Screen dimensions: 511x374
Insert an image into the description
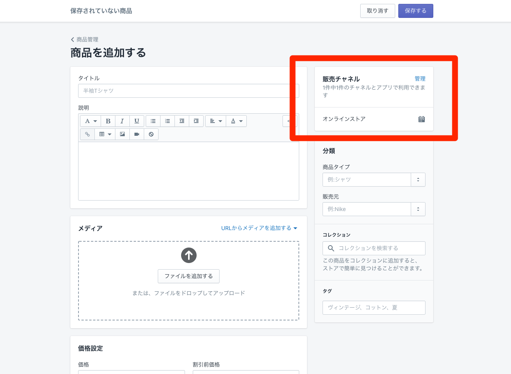(122, 134)
